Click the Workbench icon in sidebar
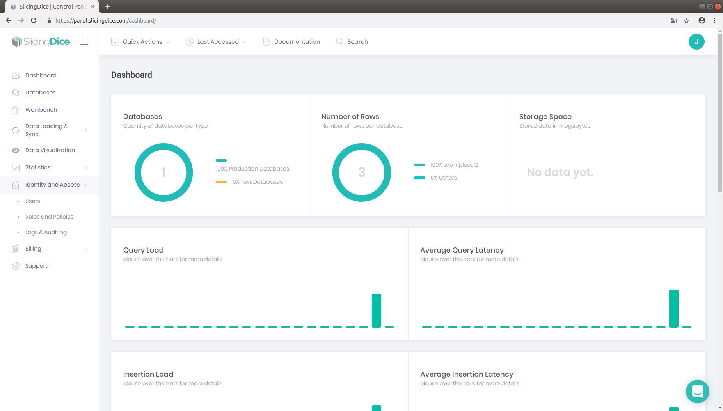Image resolution: width=723 pixels, height=411 pixels. click(16, 110)
